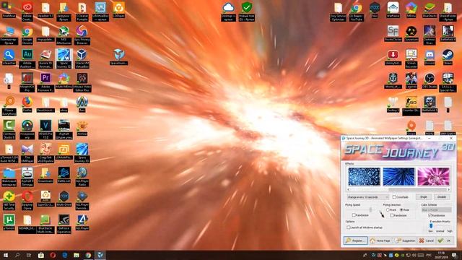Select the blue rays effect thumbnail
Screen dimensions: 462x260
(398, 176)
